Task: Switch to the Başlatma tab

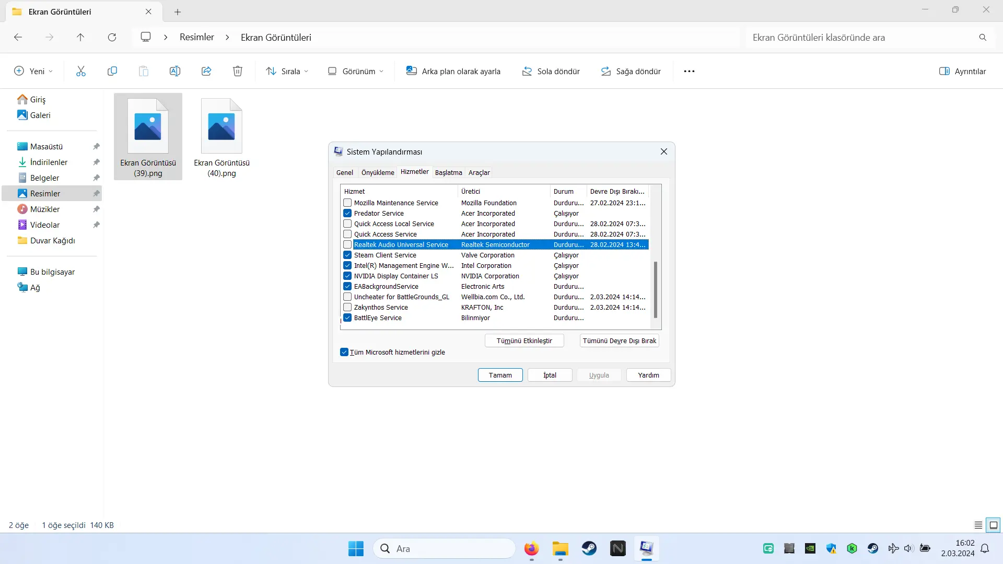Action: (x=449, y=172)
